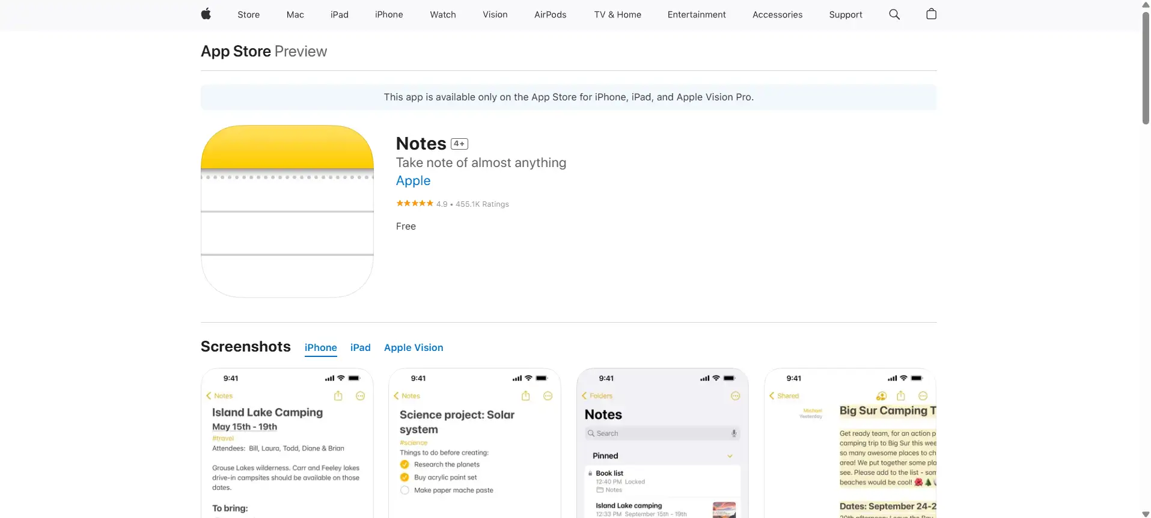Click the #science tag

pos(414,443)
